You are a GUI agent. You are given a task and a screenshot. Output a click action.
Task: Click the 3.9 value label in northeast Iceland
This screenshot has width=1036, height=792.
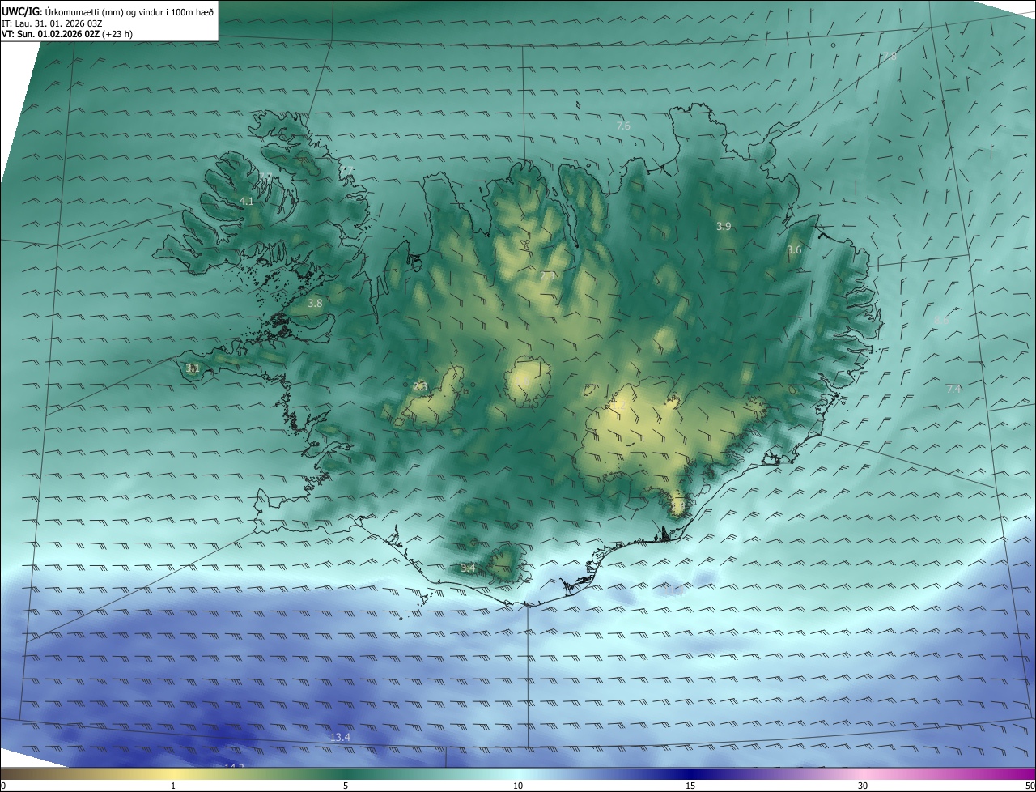coord(724,227)
